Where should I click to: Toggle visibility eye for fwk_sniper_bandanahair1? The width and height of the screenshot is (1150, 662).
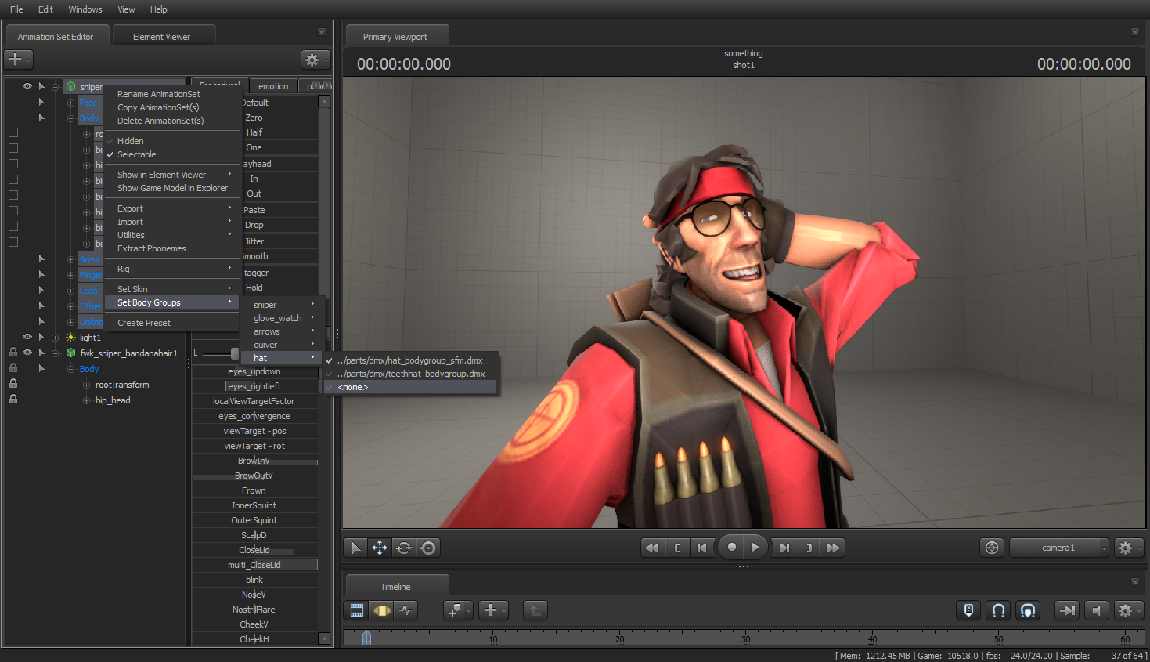(27, 353)
